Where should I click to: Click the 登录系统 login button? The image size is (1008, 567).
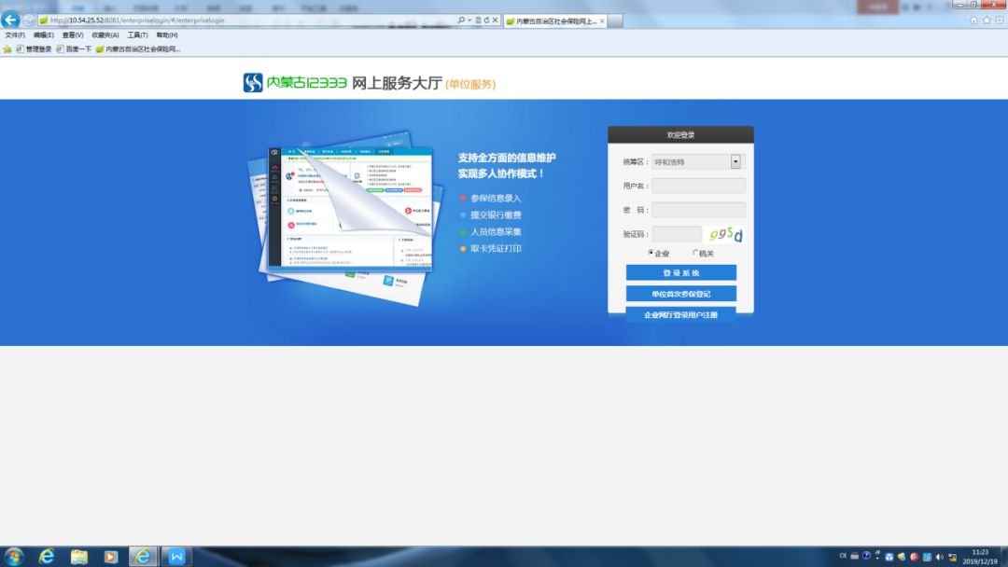pyautogui.click(x=680, y=273)
